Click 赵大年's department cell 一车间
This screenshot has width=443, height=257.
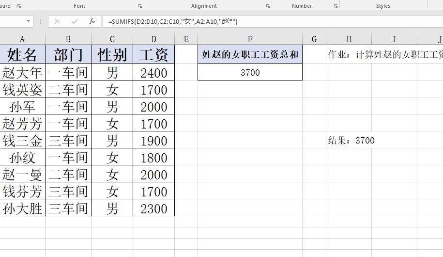(68, 72)
